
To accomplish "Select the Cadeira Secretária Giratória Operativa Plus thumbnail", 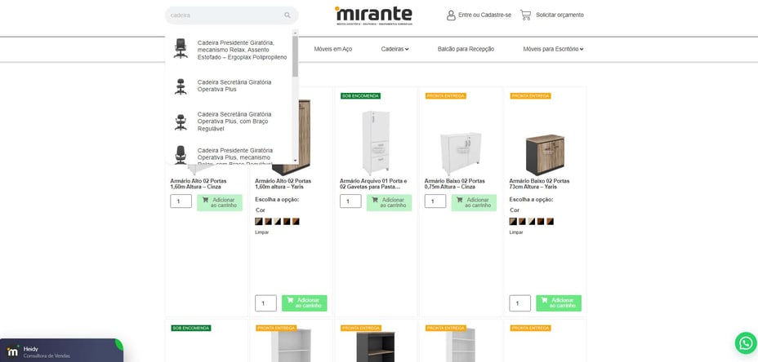I will click(x=181, y=86).
